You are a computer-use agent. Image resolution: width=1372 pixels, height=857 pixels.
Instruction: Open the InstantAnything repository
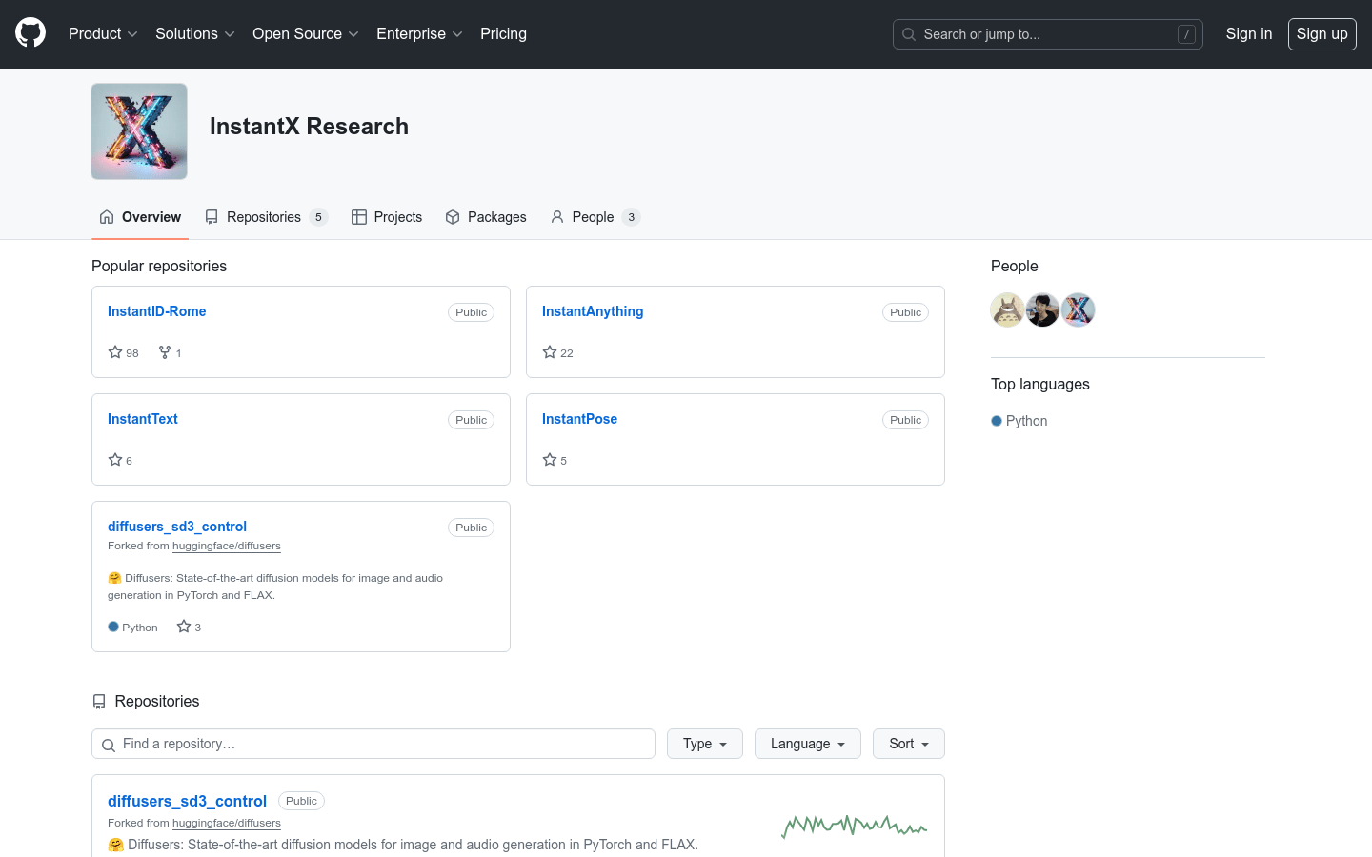593,311
